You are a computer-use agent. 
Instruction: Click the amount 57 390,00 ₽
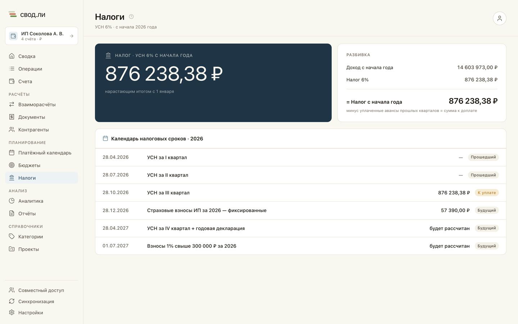455,210
